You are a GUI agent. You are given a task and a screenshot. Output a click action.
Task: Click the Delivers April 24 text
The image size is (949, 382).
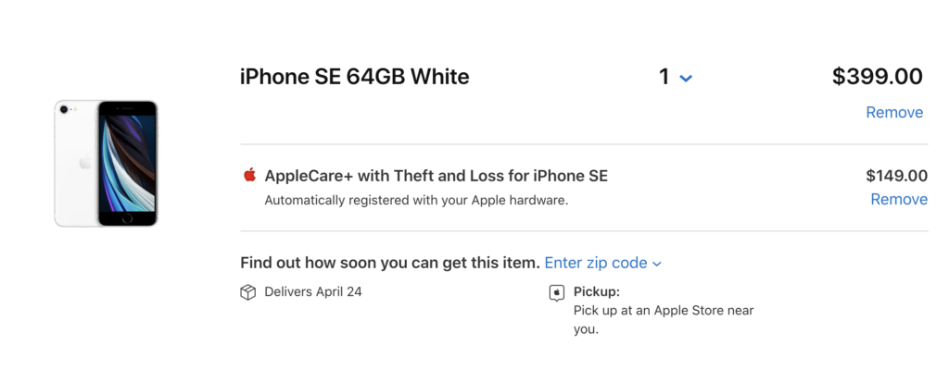pyautogui.click(x=312, y=292)
